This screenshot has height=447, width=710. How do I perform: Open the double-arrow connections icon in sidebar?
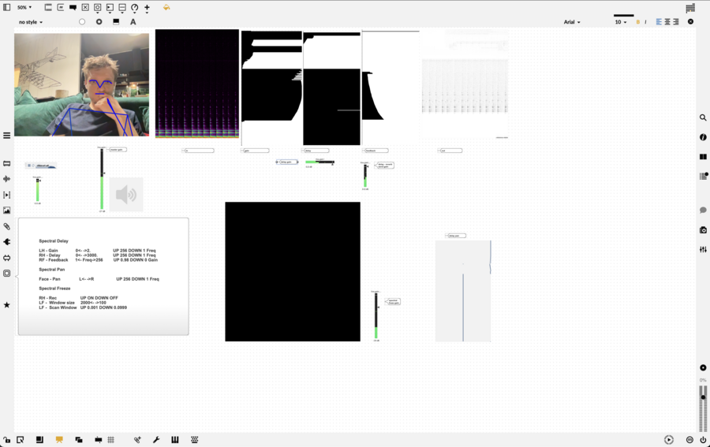click(7, 258)
